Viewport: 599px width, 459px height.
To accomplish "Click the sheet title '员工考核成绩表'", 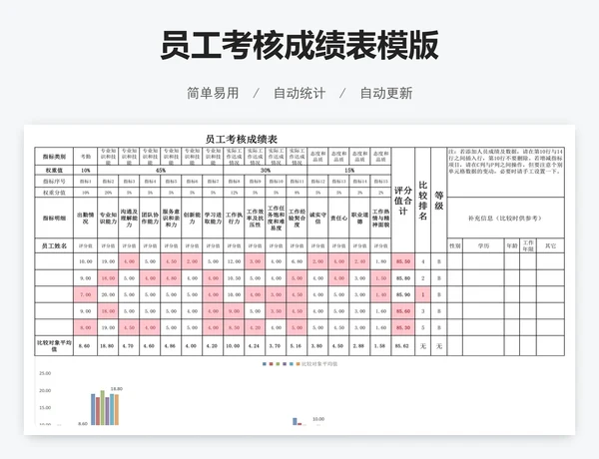I will pyautogui.click(x=242, y=139).
